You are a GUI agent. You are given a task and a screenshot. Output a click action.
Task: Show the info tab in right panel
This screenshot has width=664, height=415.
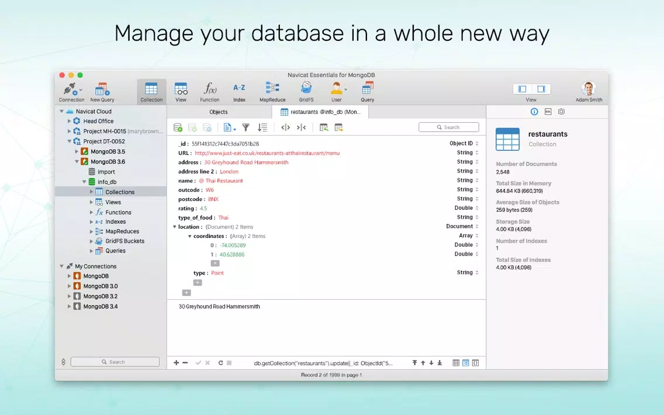pyautogui.click(x=534, y=112)
